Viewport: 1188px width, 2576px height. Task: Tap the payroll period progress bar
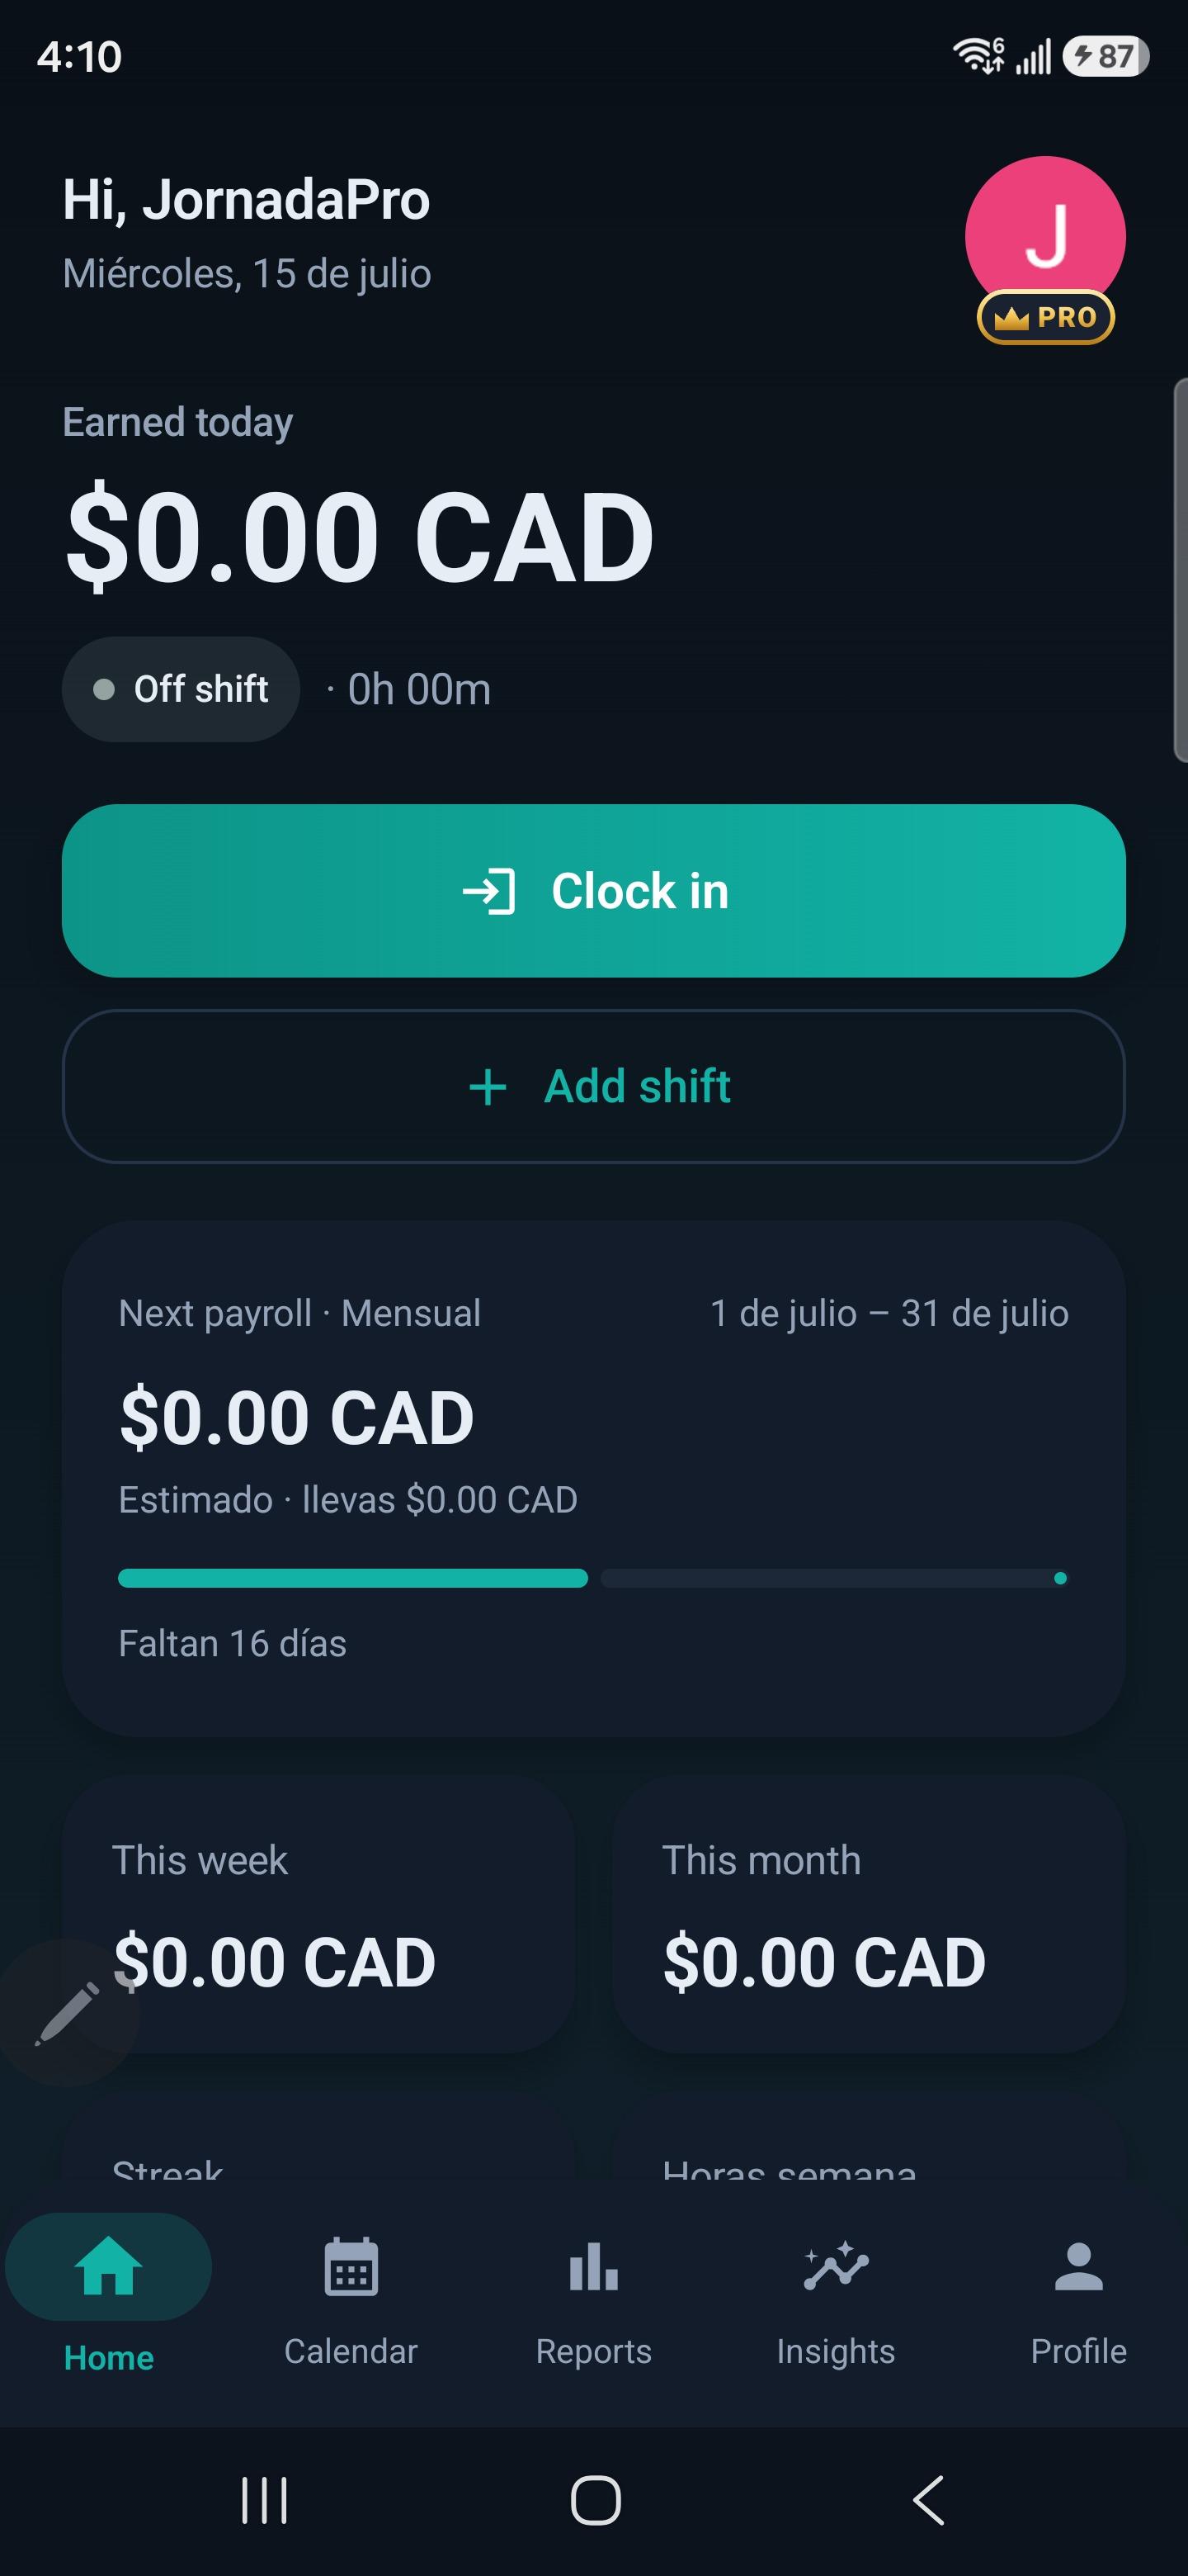pos(593,1578)
